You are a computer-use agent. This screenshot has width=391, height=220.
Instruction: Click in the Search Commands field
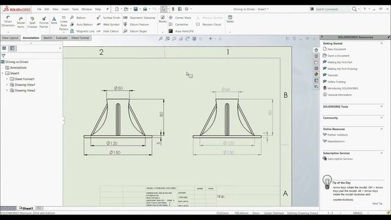332,9
